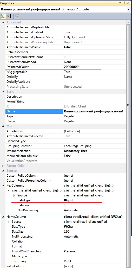
Task: Expand Source under KeyColumns column
Action: (x=14, y=195)
